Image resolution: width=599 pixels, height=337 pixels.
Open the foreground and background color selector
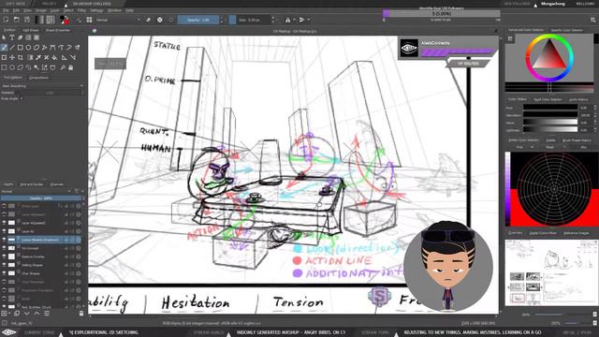coord(65,20)
